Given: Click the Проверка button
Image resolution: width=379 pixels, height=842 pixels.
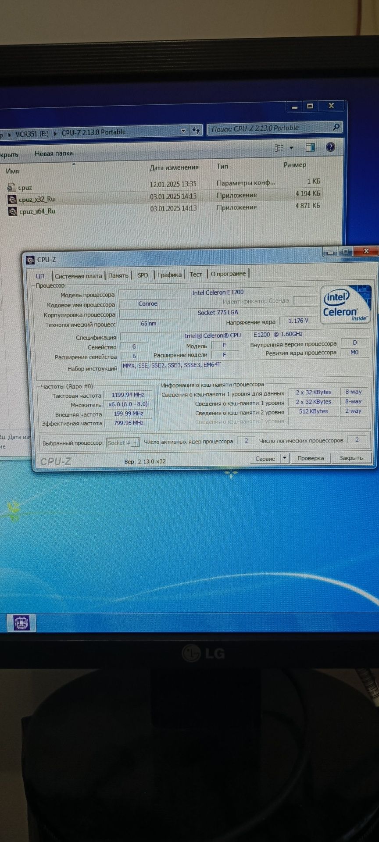Looking at the screenshot, I should [x=311, y=458].
